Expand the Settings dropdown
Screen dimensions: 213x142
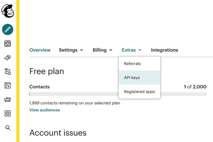pos(71,50)
